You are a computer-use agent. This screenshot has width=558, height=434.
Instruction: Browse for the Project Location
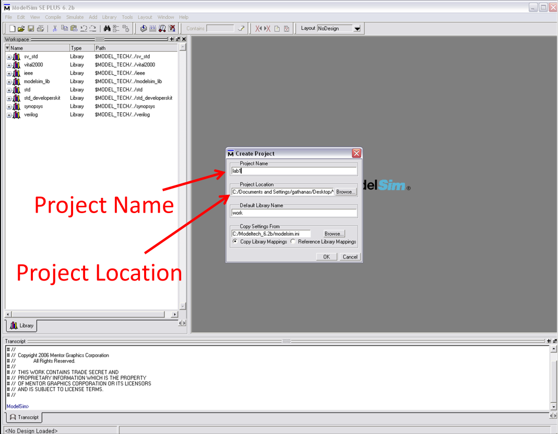pos(346,192)
